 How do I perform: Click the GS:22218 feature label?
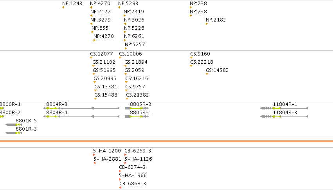pos(202,62)
